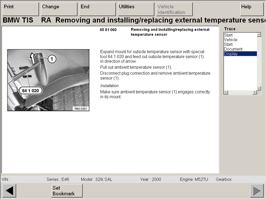Open the Help menu
Screen dimensions: 266x199
pyautogui.click(x=252, y=9)
